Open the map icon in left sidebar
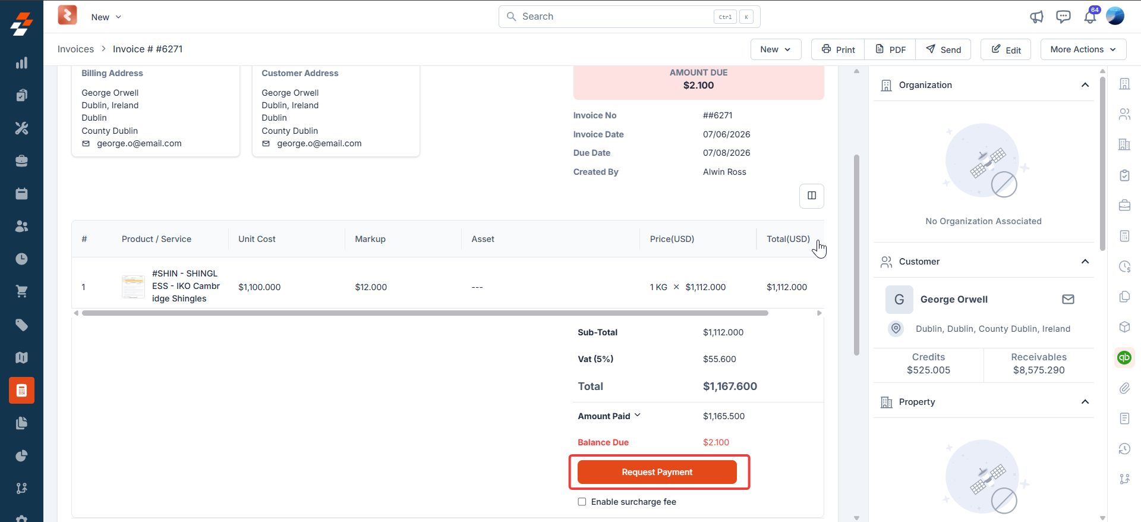 [21, 357]
